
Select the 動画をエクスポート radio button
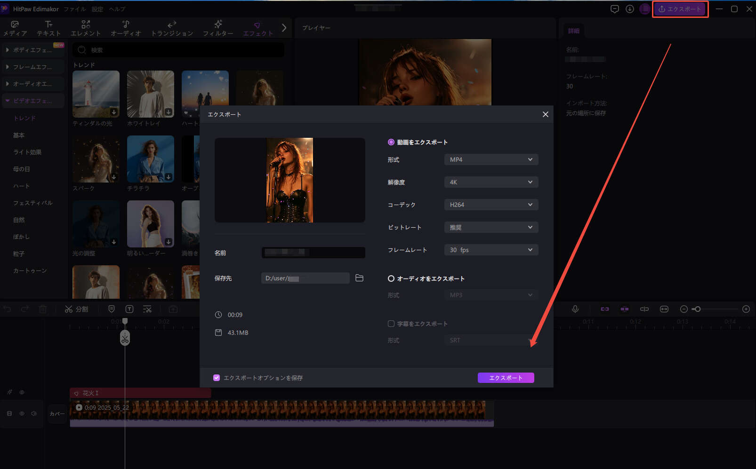point(391,142)
